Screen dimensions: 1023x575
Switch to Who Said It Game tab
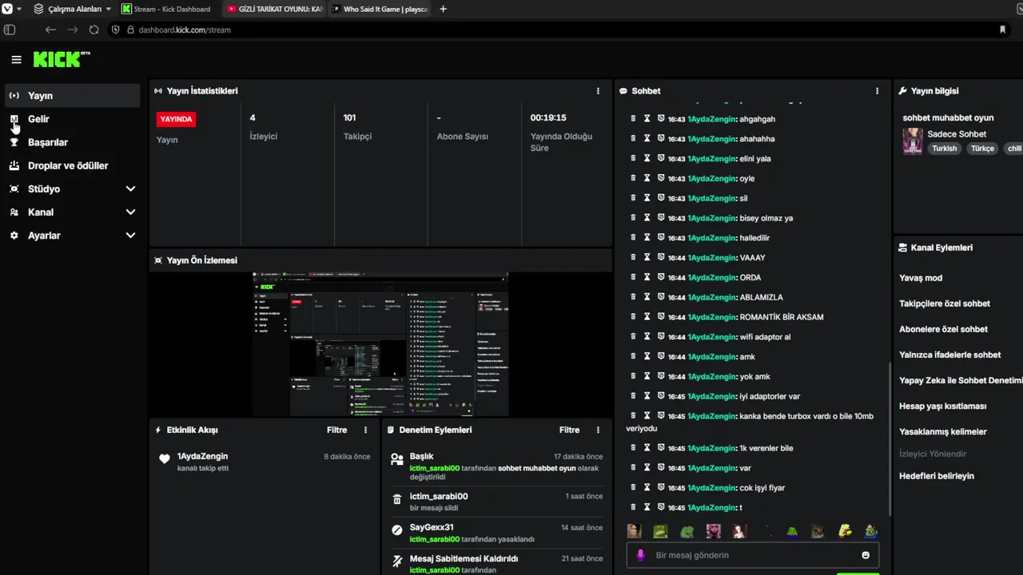click(380, 9)
